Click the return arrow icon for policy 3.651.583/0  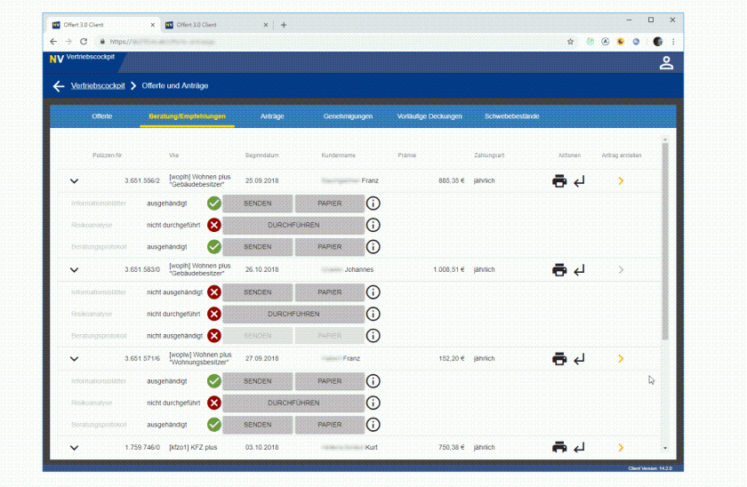579,270
